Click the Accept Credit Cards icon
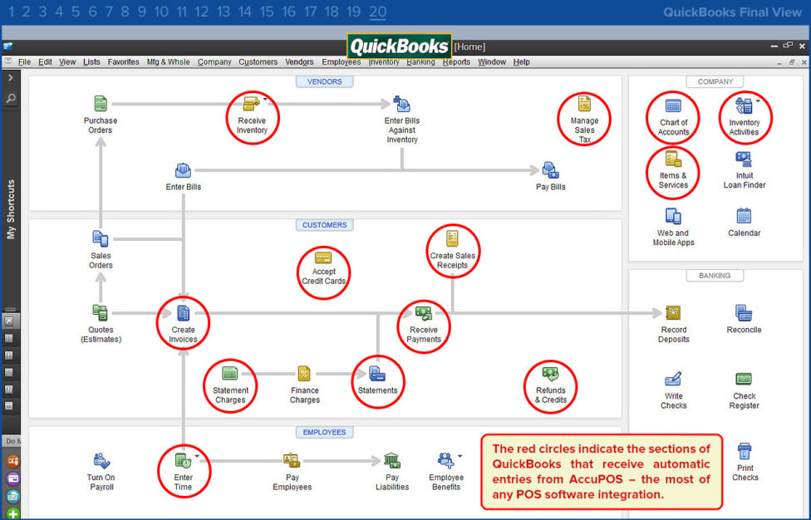The width and height of the screenshot is (811, 520). pyautogui.click(x=323, y=258)
